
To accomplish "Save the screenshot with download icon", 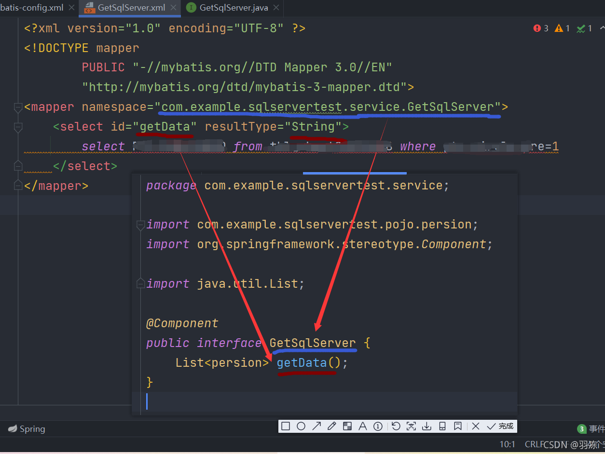I will tap(426, 426).
